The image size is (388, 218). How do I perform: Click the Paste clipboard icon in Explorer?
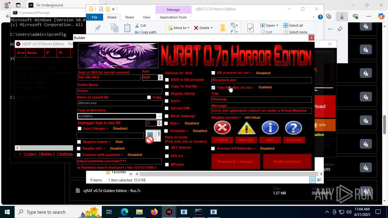point(127,28)
